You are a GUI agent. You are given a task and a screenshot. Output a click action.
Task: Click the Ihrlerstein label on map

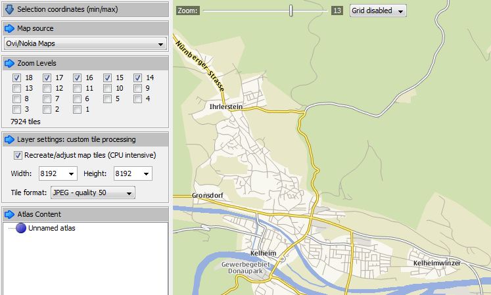click(226, 107)
